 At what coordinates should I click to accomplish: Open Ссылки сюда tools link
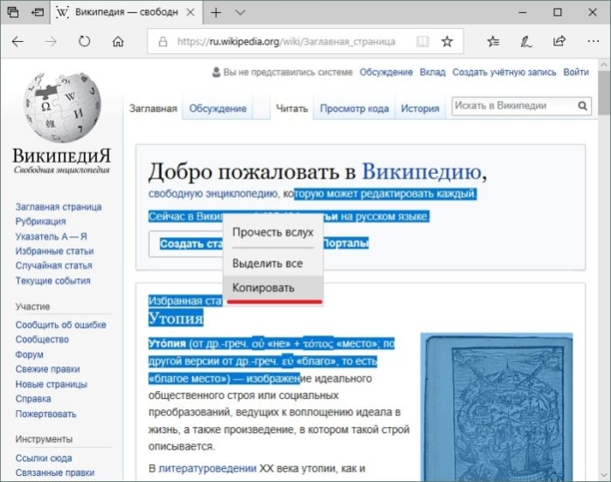click(x=44, y=458)
